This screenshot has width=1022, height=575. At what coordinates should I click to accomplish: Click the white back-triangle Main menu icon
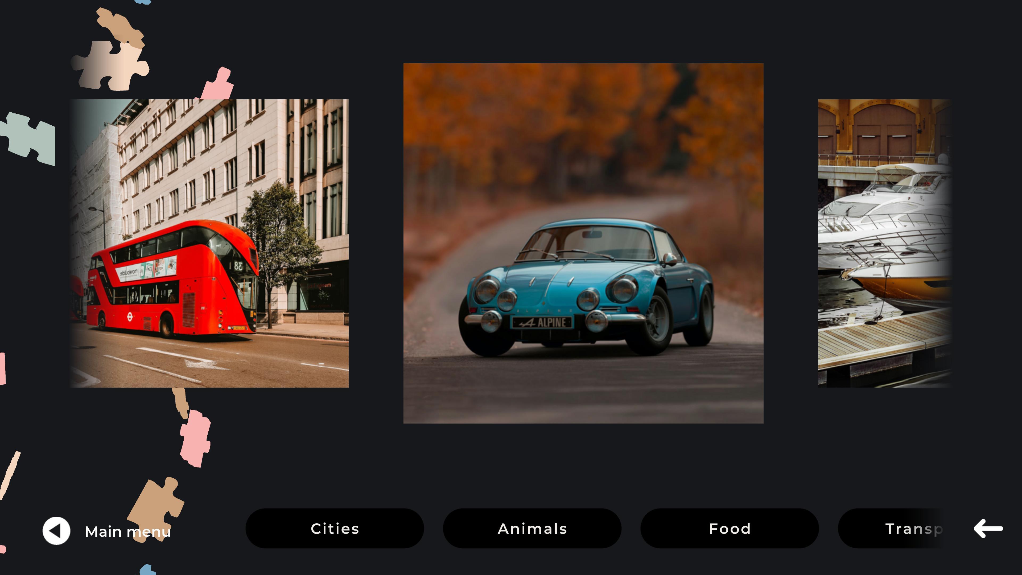56,531
